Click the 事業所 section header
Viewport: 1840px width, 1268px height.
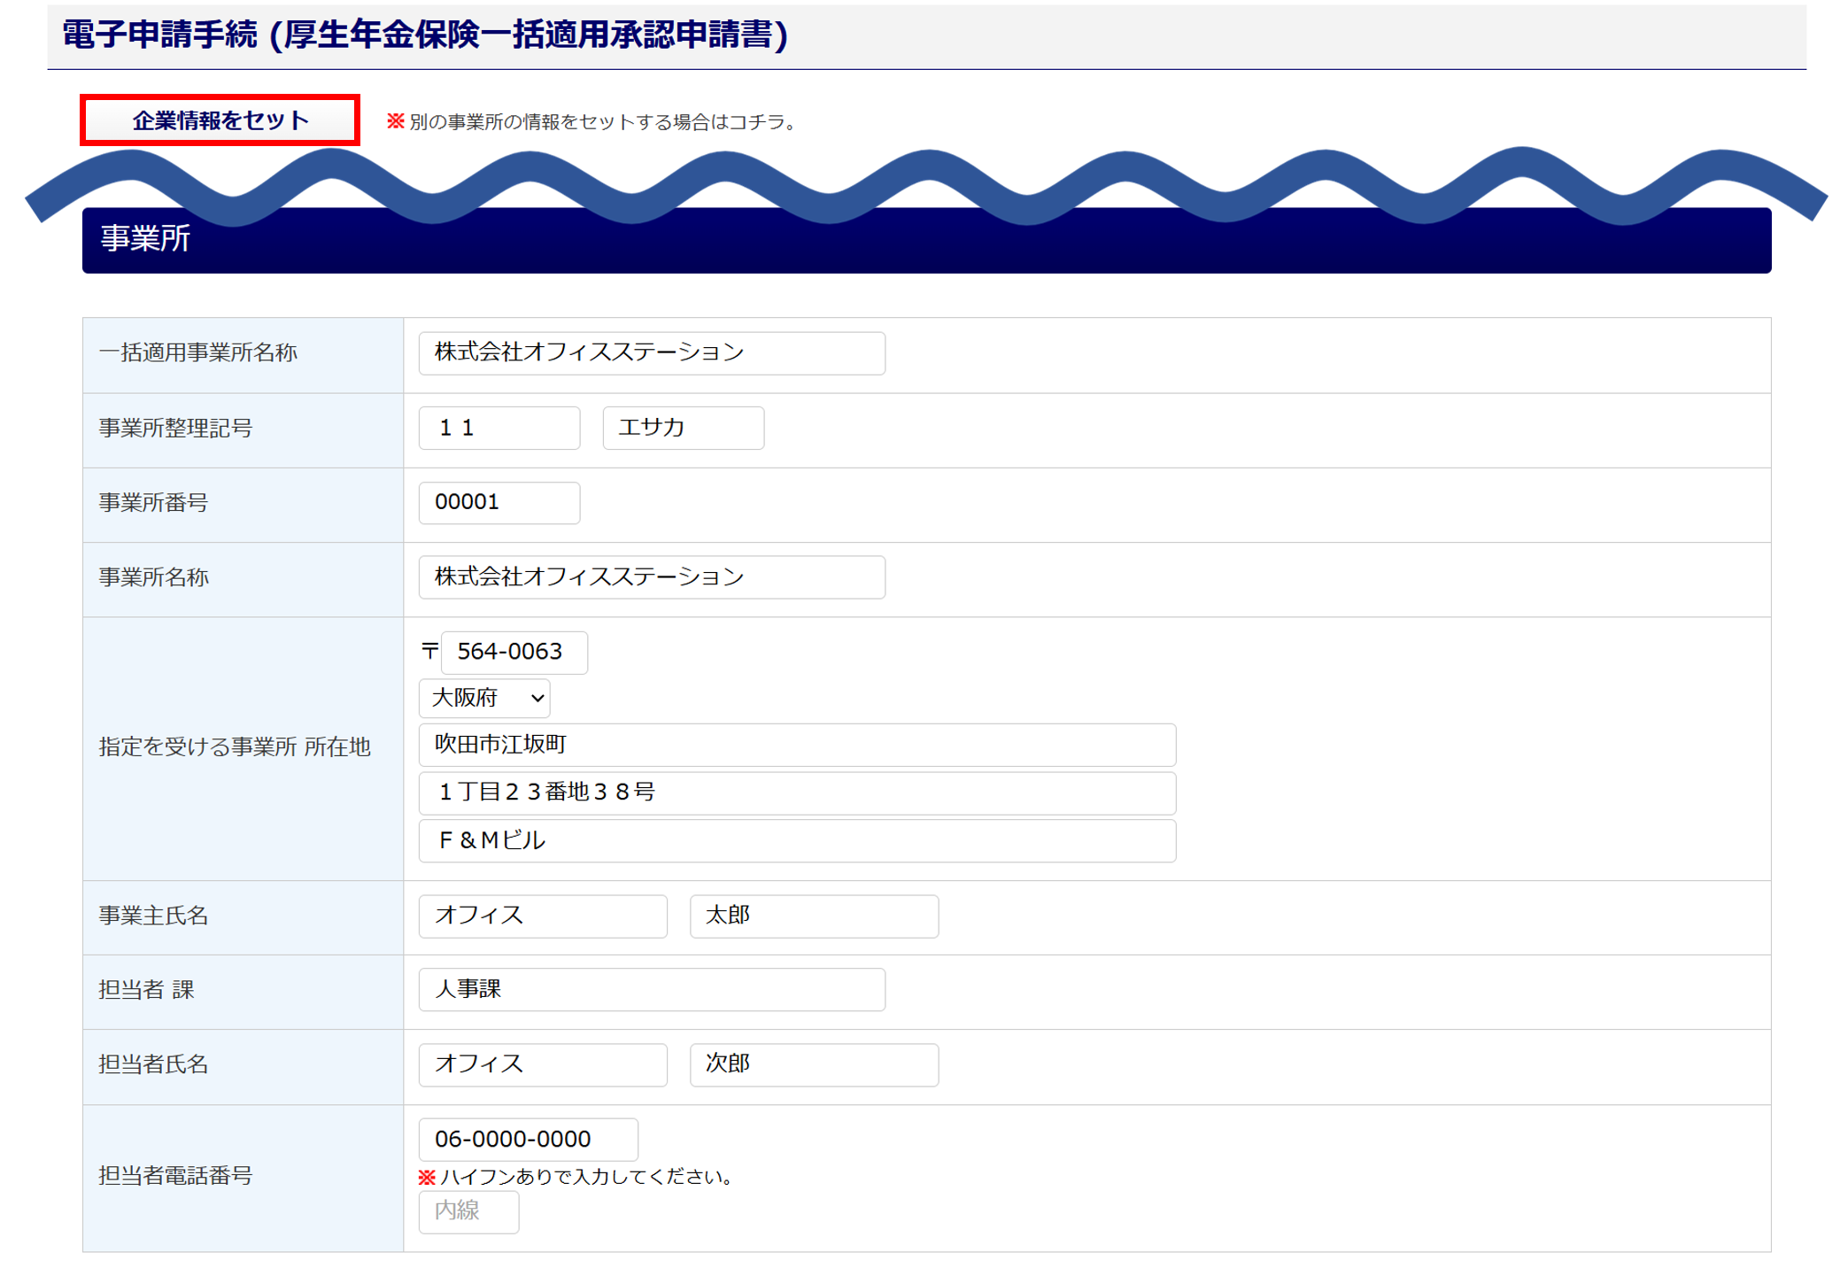pos(926,240)
